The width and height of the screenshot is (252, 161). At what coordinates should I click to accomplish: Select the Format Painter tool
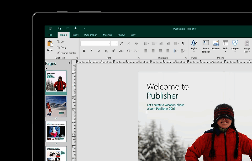point(66,53)
